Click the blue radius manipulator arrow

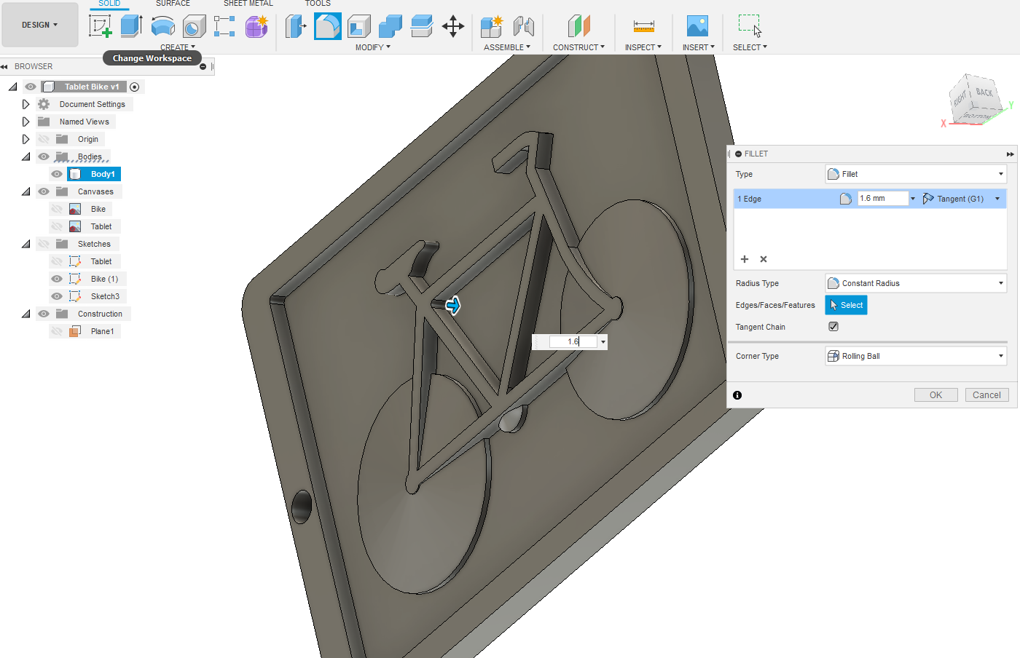(453, 306)
